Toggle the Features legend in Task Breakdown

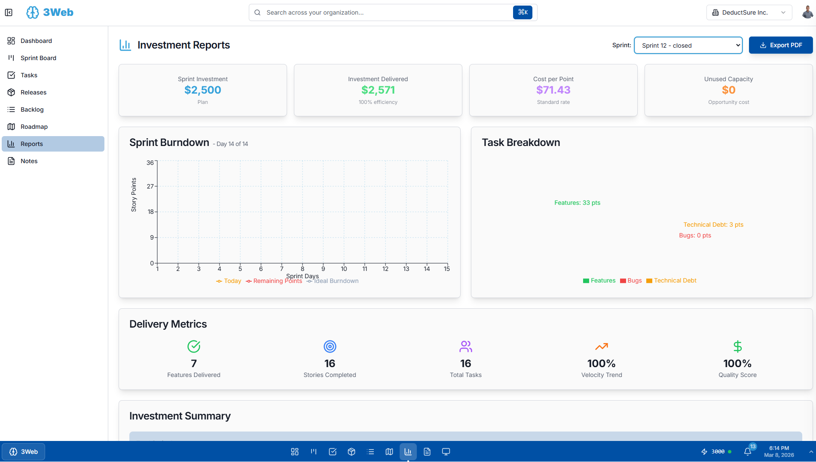(599, 281)
